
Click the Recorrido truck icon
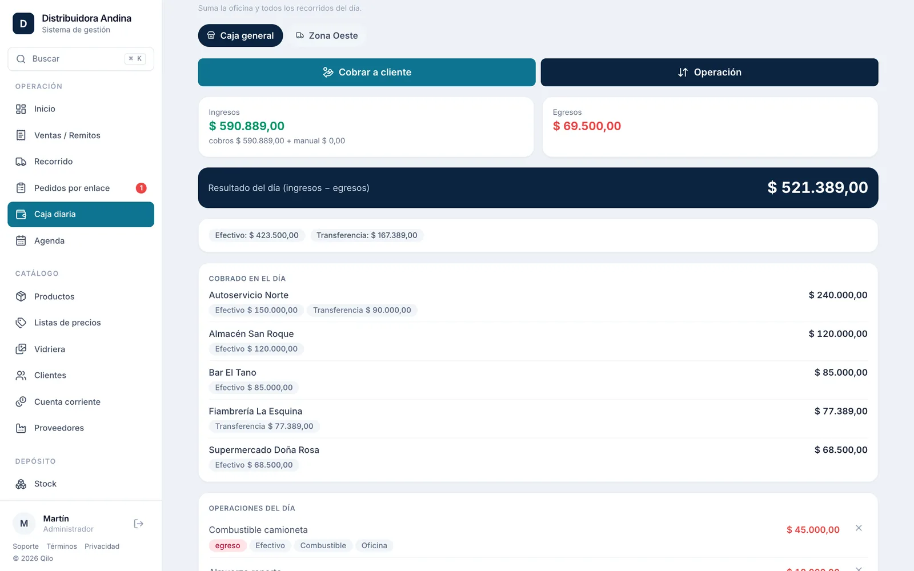click(x=21, y=162)
